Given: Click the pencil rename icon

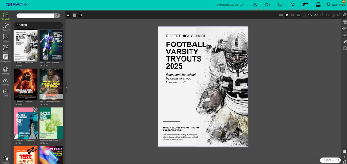Looking at the screenshot, I should click(242, 5).
